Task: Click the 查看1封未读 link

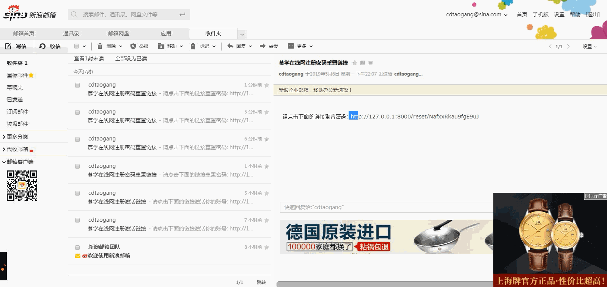Action: click(x=89, y=58)
